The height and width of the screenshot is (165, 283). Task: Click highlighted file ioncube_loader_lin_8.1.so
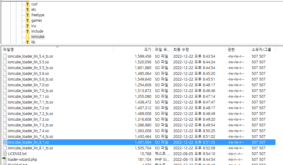[x=28, y=142]
